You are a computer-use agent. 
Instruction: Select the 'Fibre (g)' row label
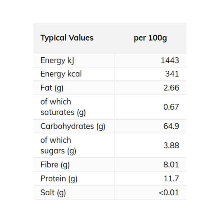pyautogui.click(x=55, y=165)
